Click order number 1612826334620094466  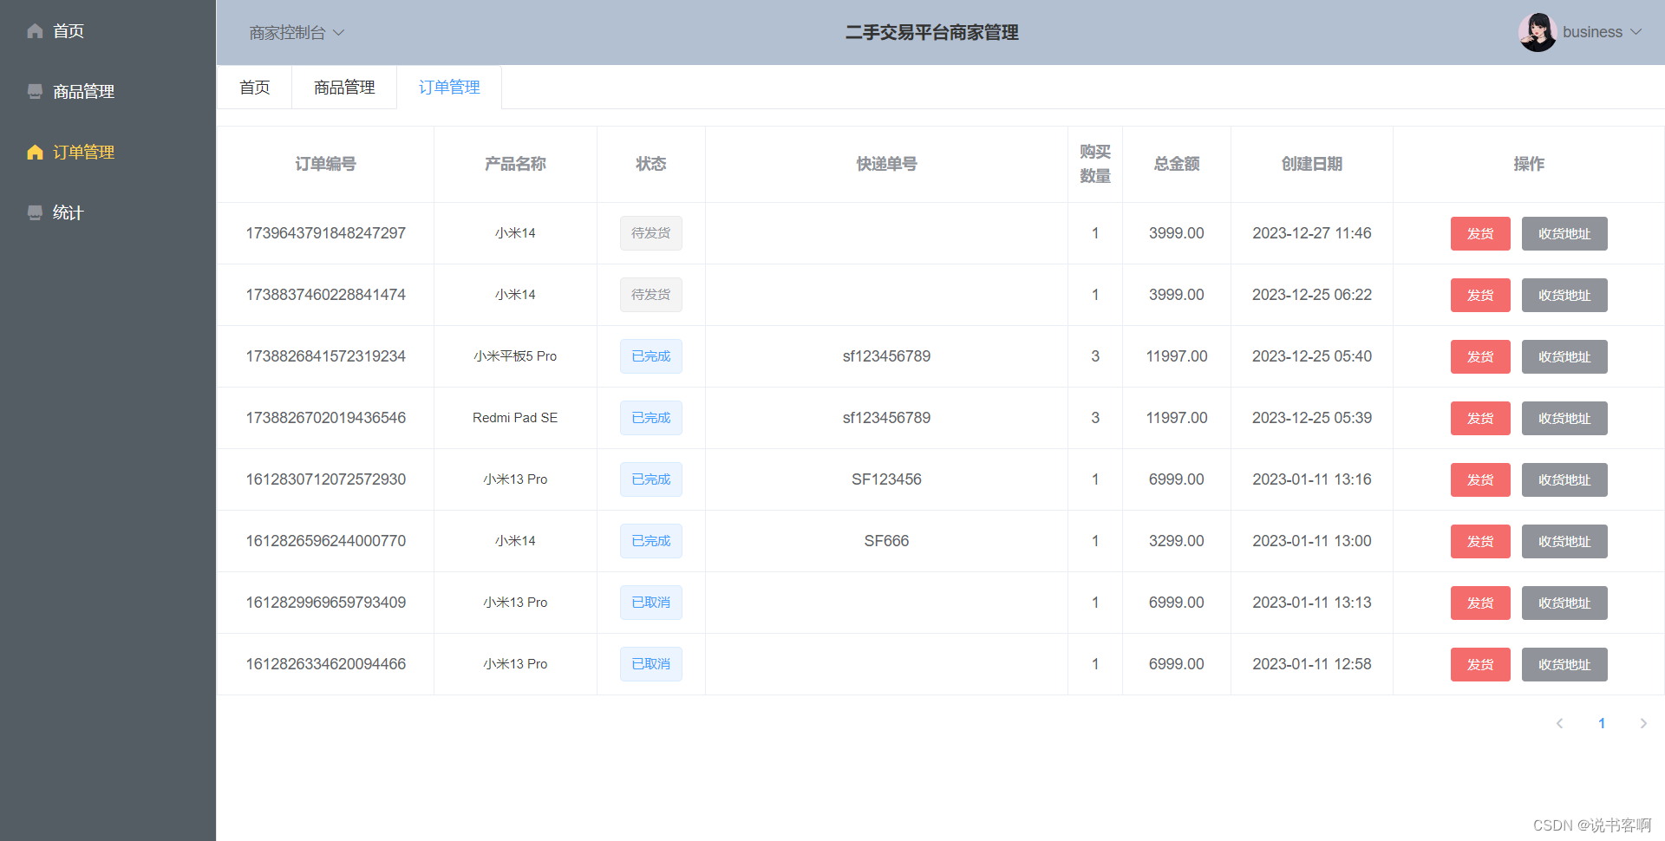pos(325,664)
